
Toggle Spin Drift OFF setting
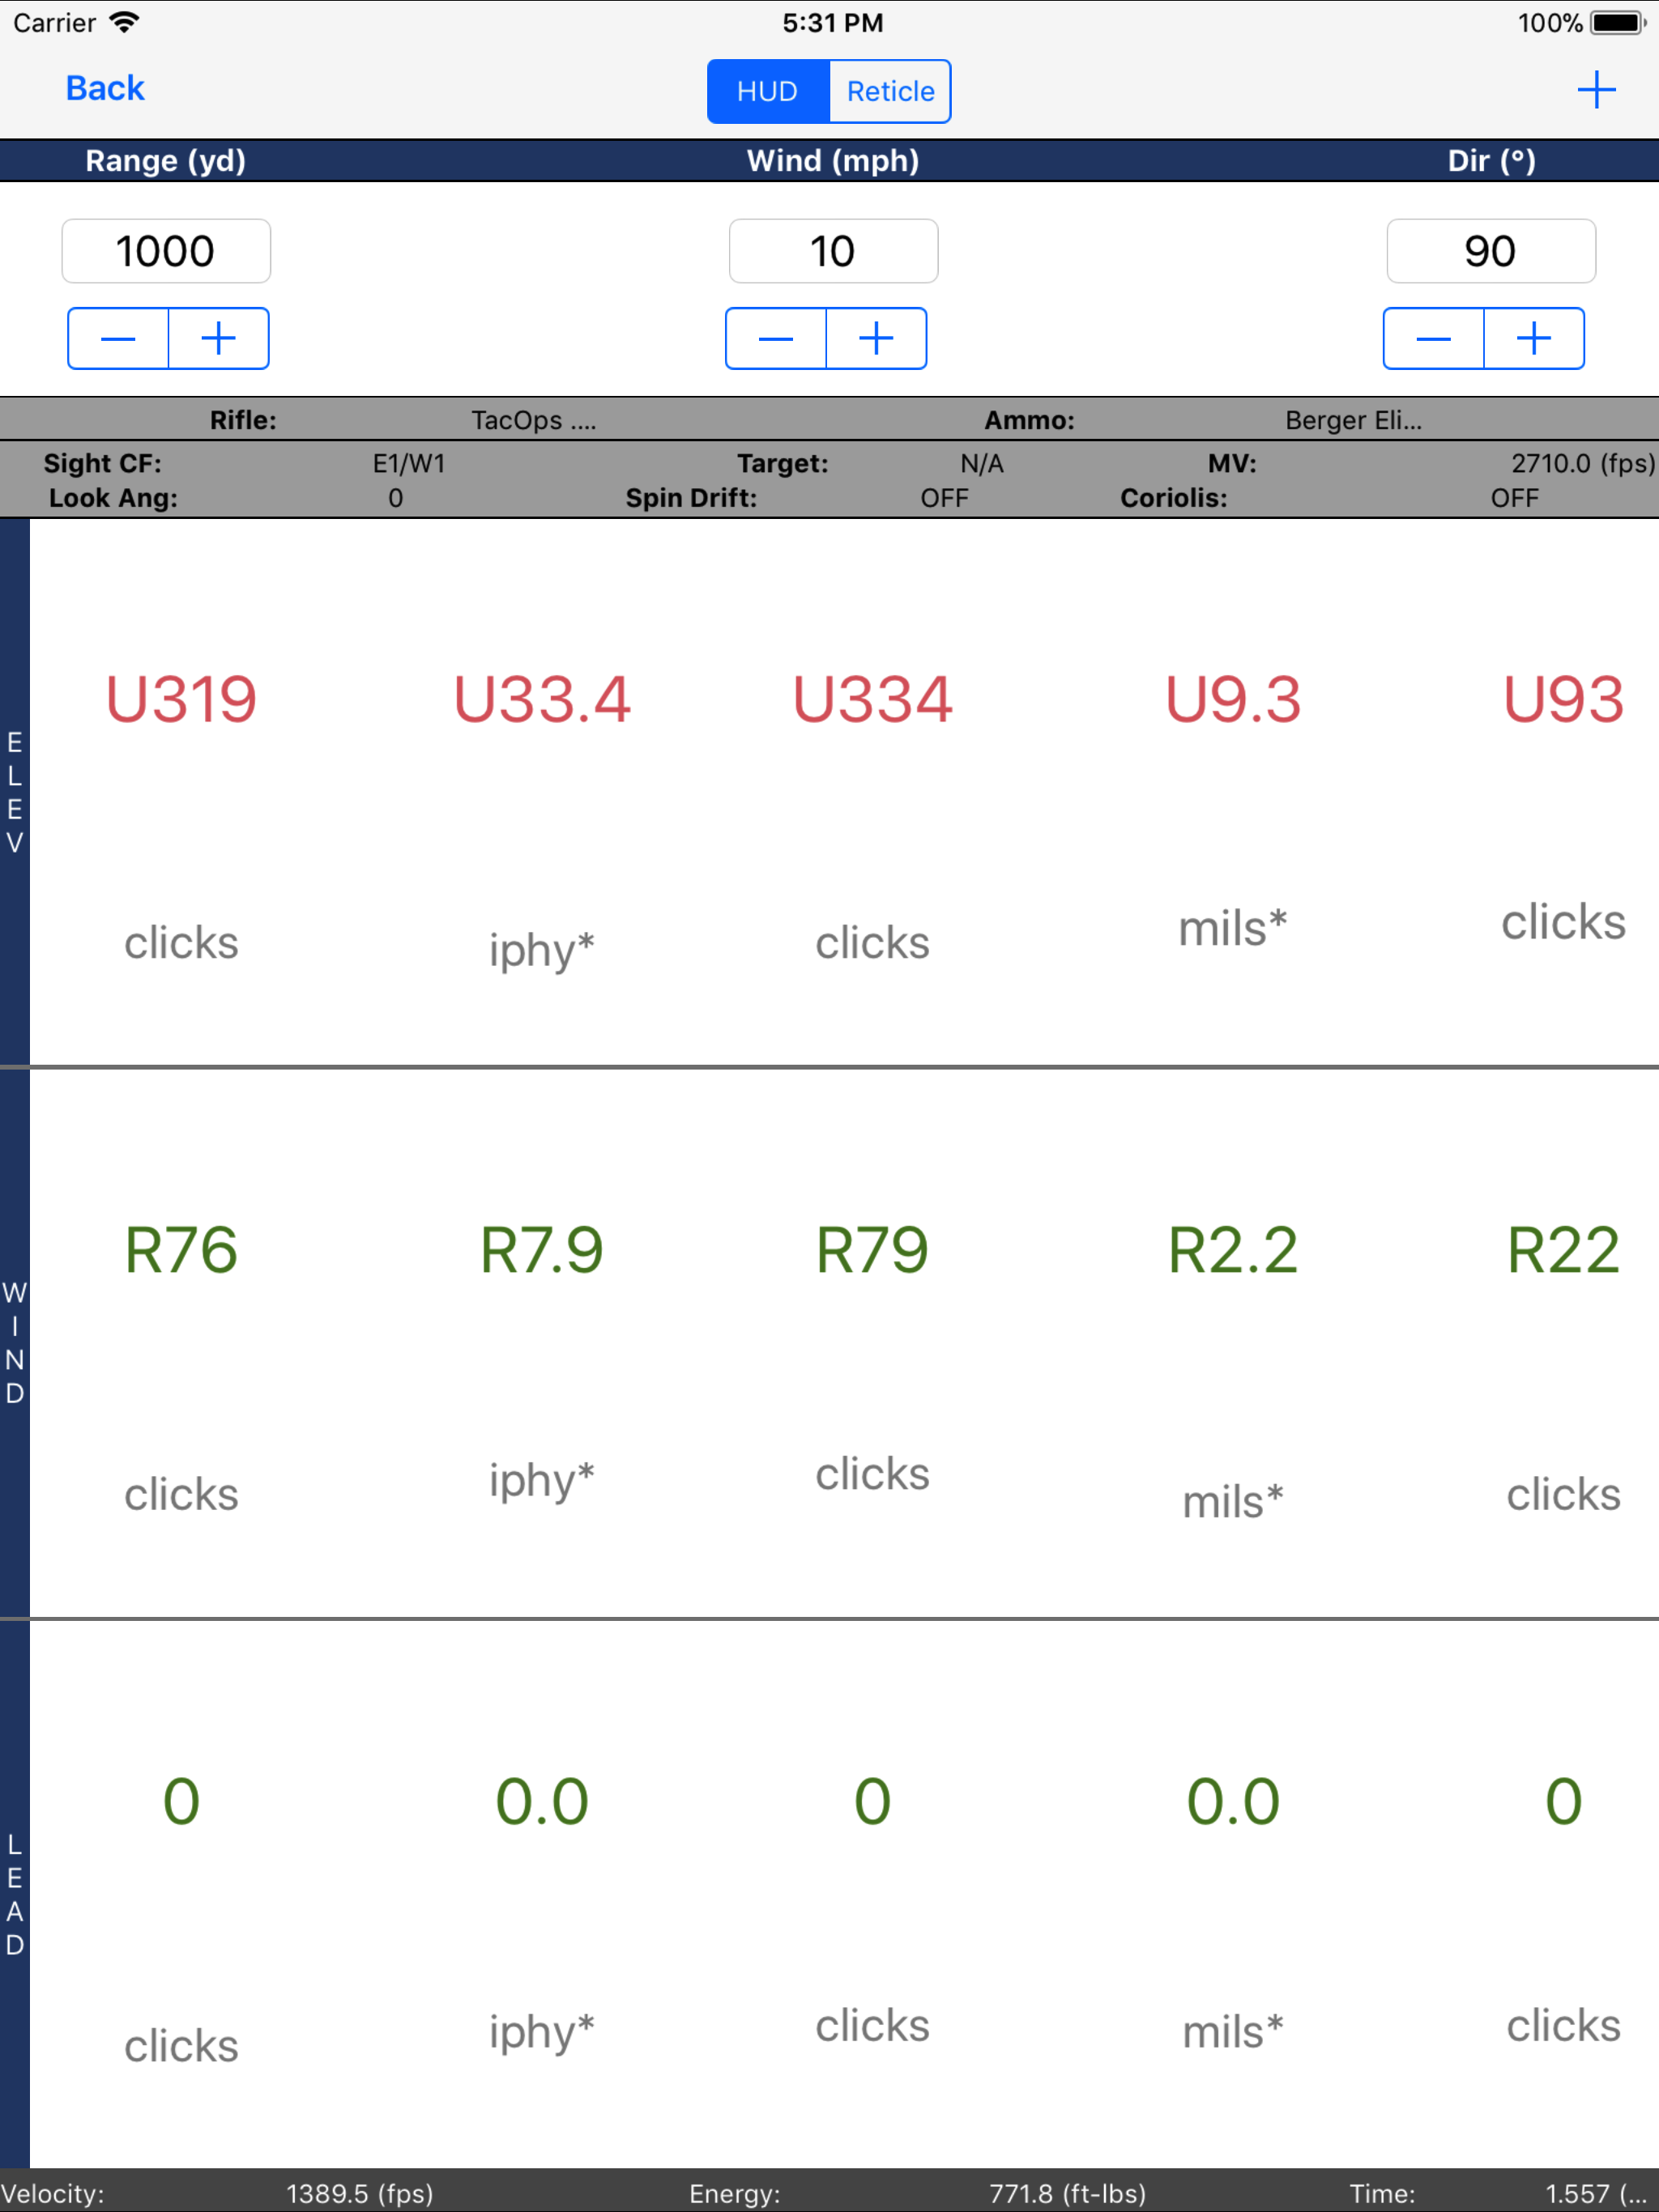point(944,498)
